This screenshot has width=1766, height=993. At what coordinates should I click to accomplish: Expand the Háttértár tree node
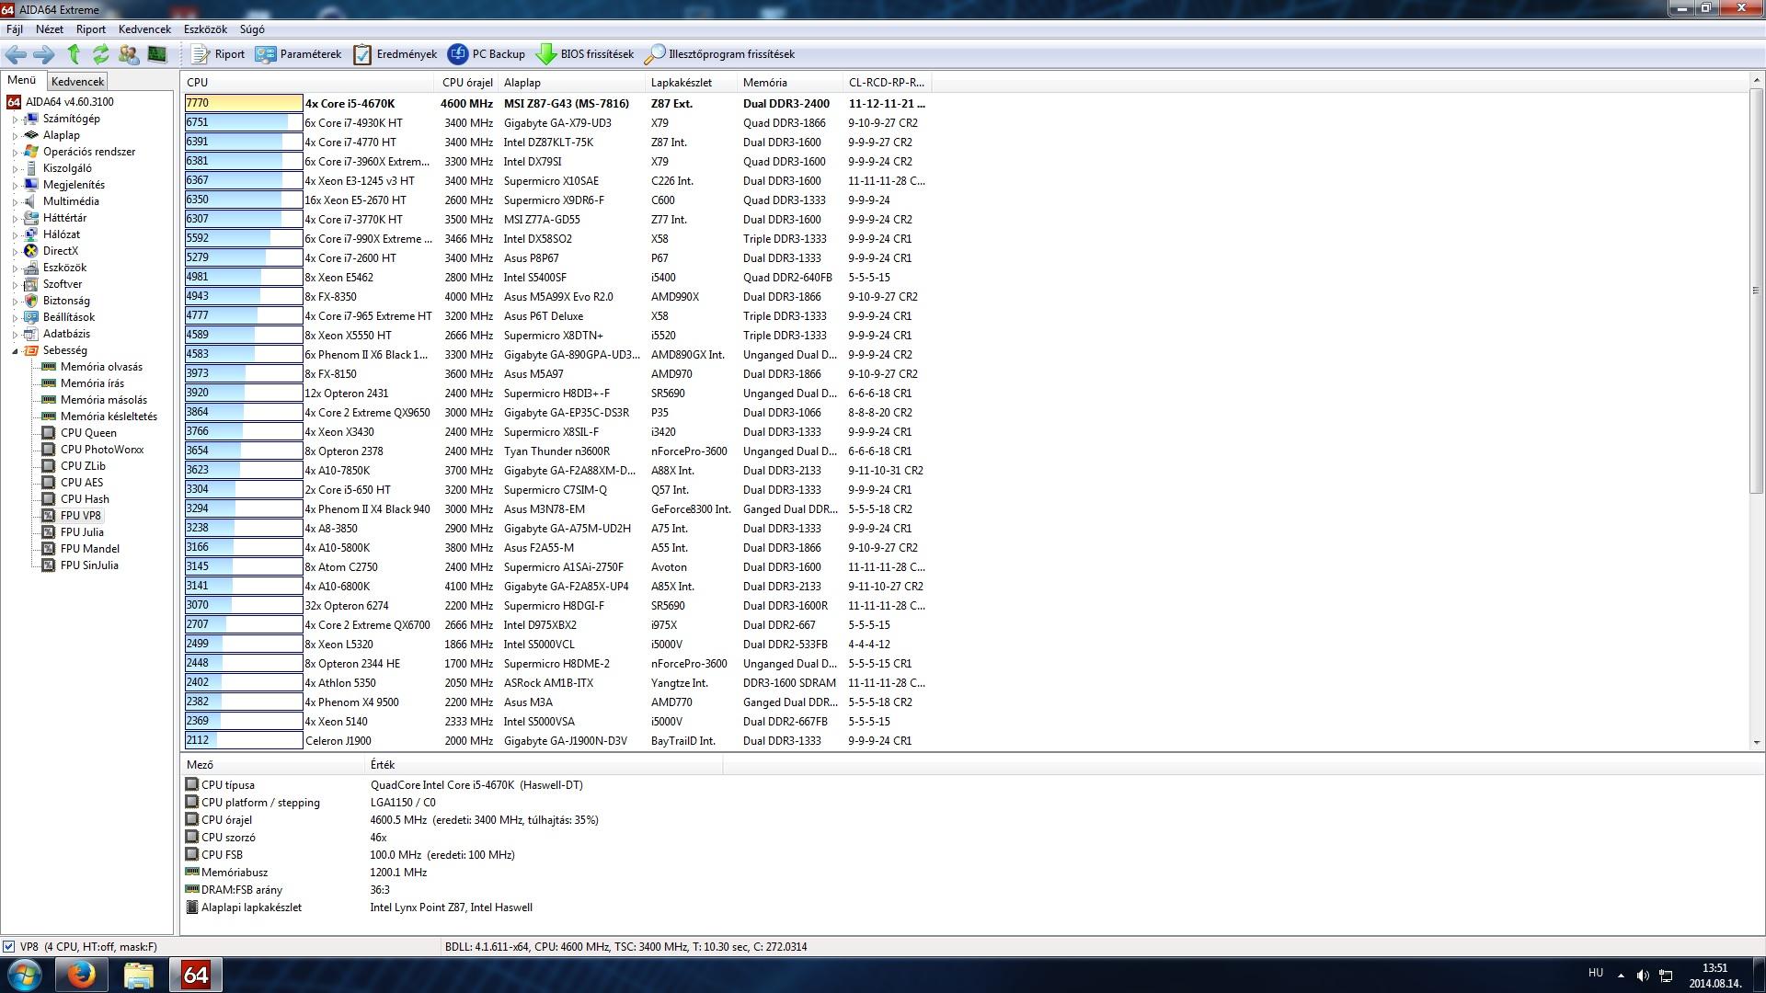point(15,219)
